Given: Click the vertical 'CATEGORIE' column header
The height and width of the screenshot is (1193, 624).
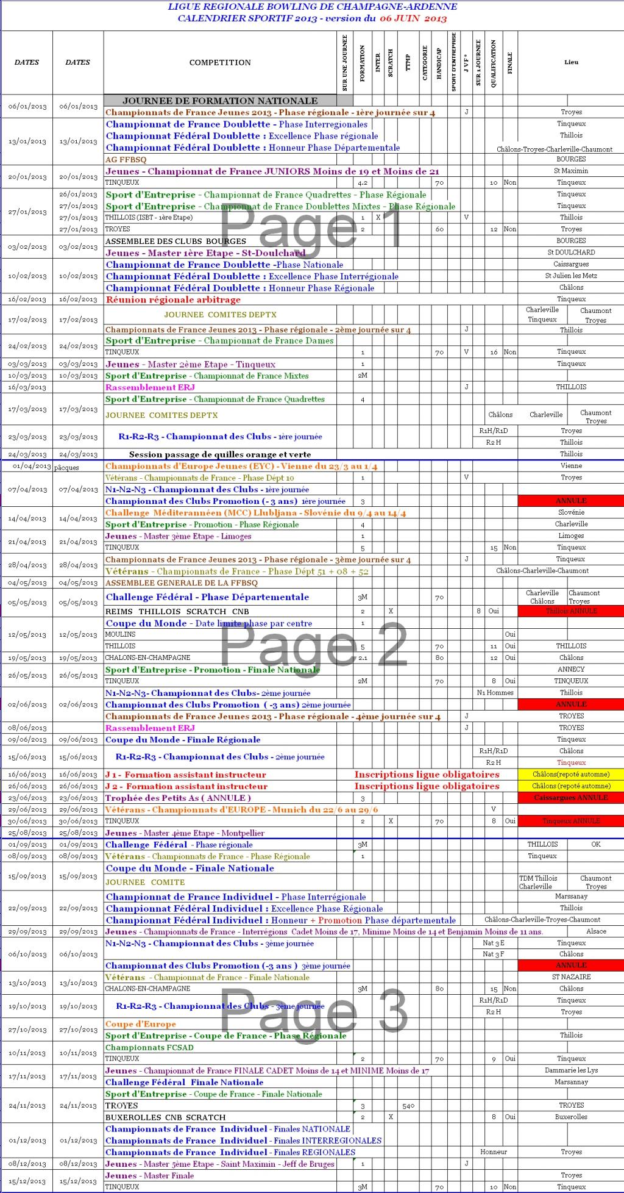Looking at the screenshot, I should (x=424, y=63).
